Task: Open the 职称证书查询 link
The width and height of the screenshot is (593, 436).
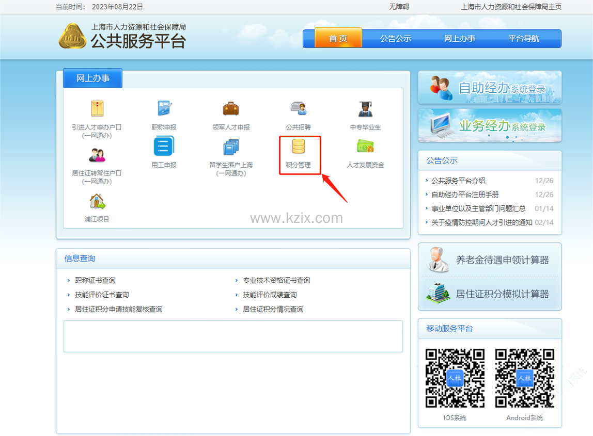Action: (x=95, y=280)
